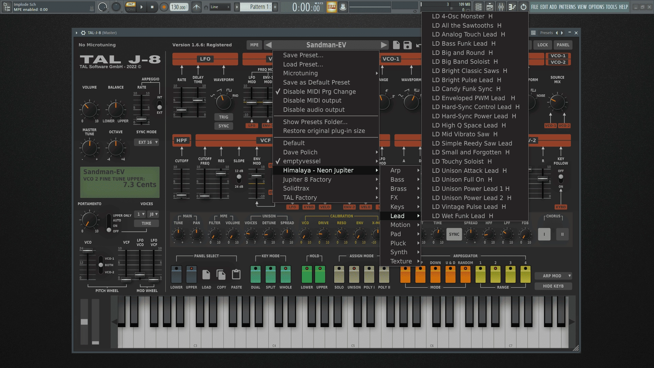Screen dimensions: 654x368
Task: Click the portamento TIME button
Action: pyautogui.click(x=146, y=224)
